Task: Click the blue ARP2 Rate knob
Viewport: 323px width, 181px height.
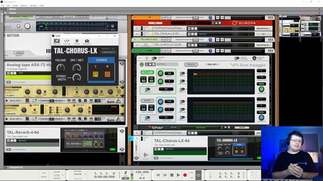Action: click(x=160, y=102)
